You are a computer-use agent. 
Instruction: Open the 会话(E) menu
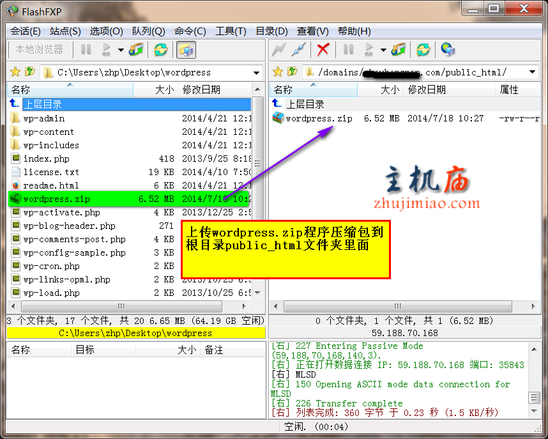(25, 31)
